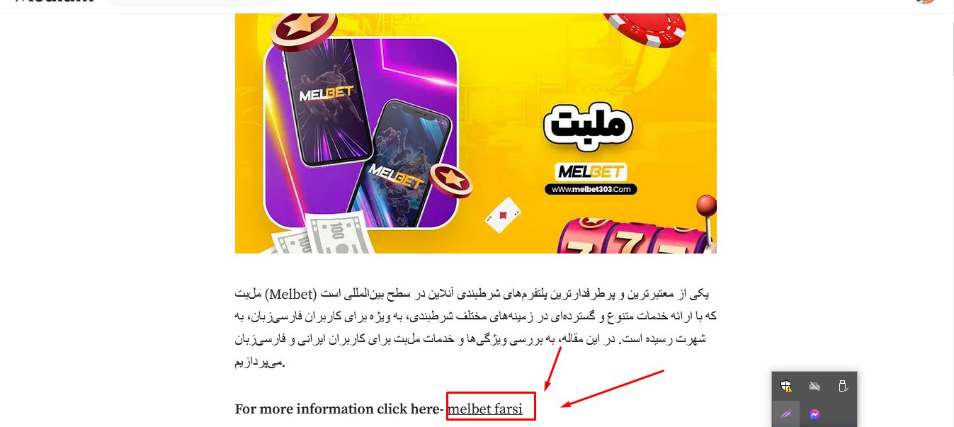Click the Medium search field at top
The width and height of the screenshot is (954, 427).
pos(191,2)
